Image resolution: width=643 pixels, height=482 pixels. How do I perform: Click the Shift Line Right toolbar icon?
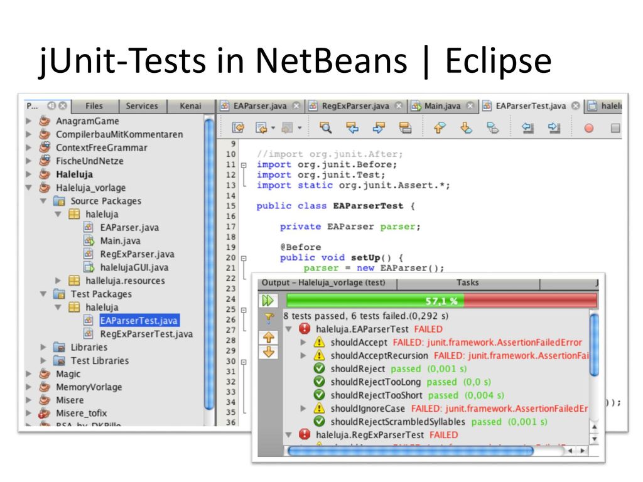click(554, 128)
